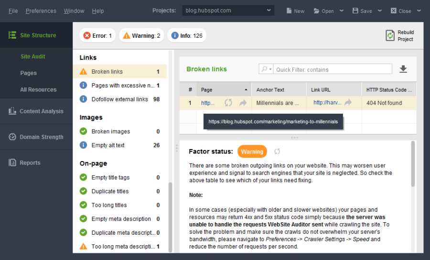Select Dofollow external links factor

click(120, 99)
